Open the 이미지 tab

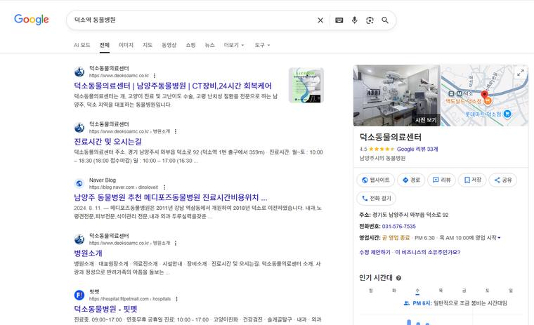pos(126,45)
